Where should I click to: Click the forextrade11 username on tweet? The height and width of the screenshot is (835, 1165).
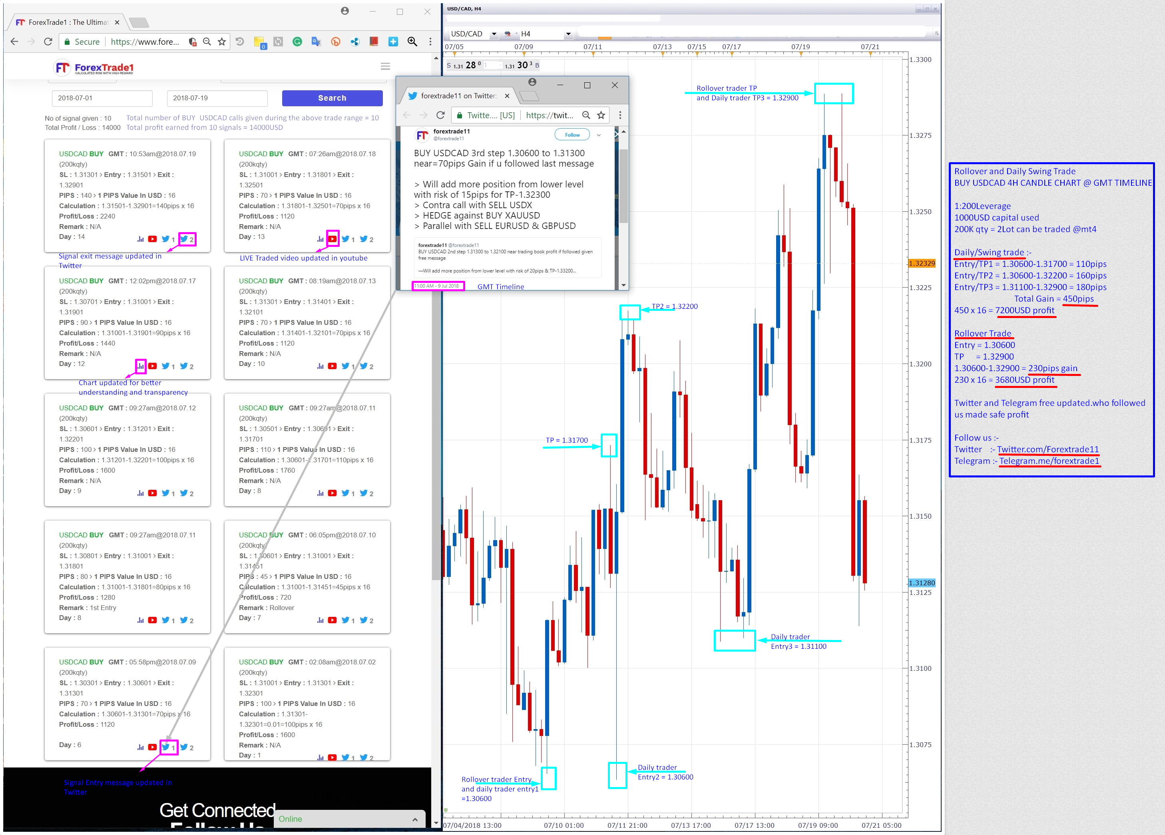coord(452,131)
